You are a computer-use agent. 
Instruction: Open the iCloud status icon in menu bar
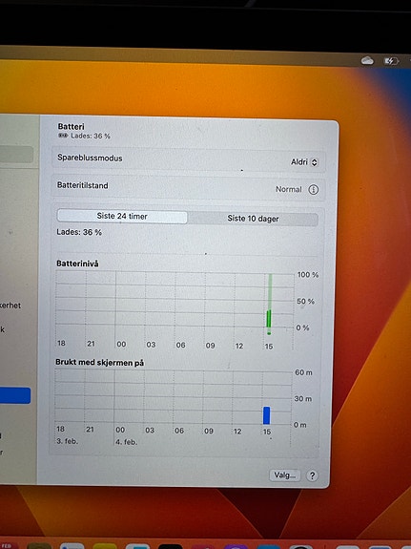(x=367, y=60)
